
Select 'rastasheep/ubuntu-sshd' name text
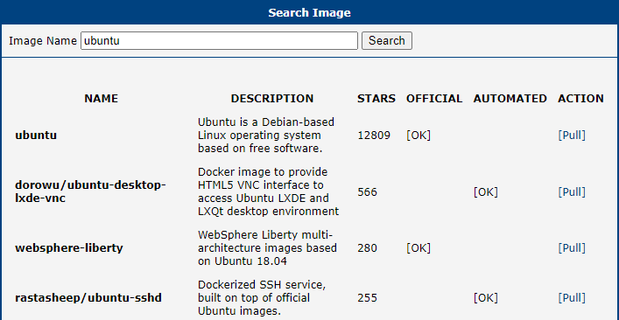tap(88, 298)
